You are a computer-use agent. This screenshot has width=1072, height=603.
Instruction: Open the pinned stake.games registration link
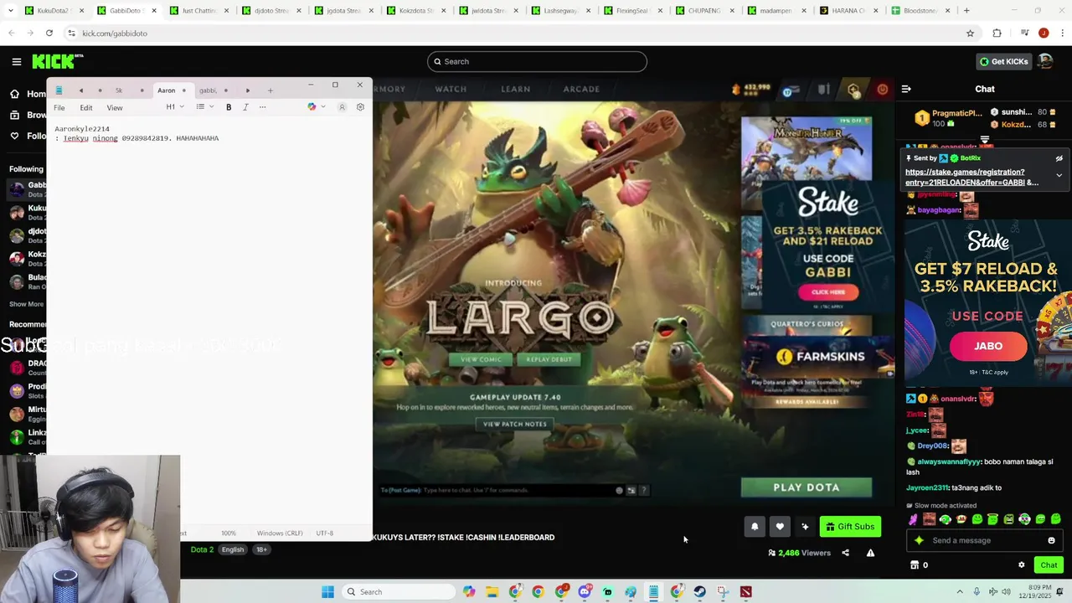pyautogui.click(x=971, y=177)
